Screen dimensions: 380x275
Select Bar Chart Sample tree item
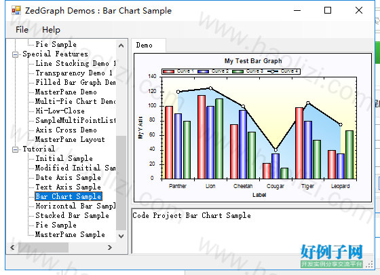coord(69,196)
